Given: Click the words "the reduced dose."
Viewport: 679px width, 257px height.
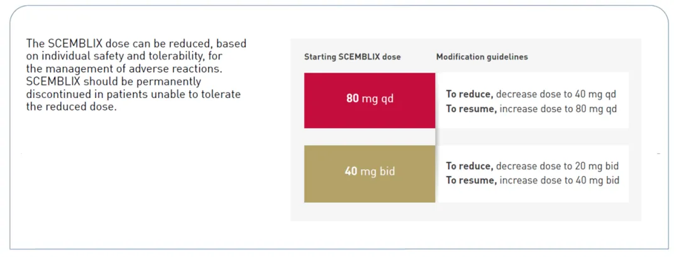Looking at the screenshot, I should 72,107.
